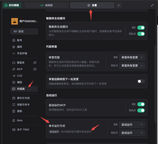Switch to the 实时跟随 tab
158x144 pixels.
tap(12, 5)
